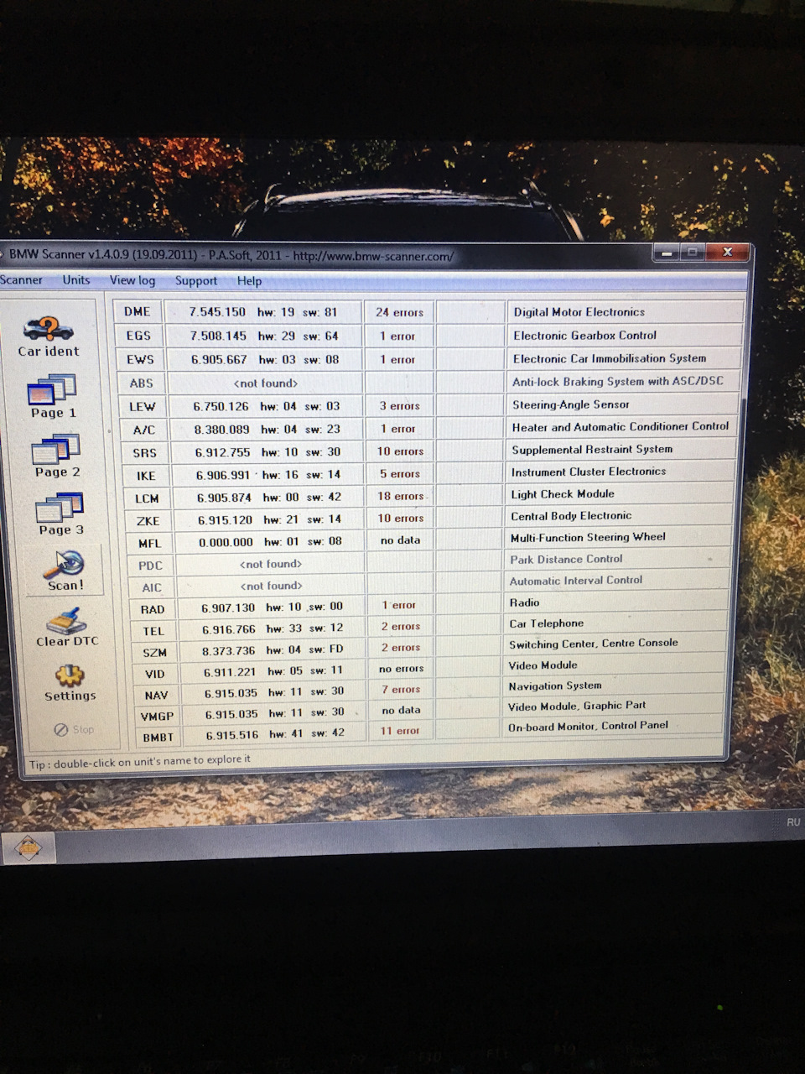This screenshot has height=1074, width=805.
Task: Select the AIC unit button
Action: pyautogui.click(x=152, y=587)
